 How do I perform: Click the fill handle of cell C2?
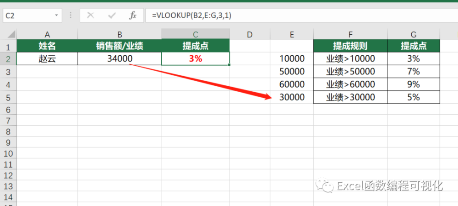[229, 65]
